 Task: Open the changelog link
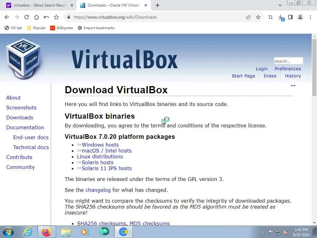tap(98, 190)
